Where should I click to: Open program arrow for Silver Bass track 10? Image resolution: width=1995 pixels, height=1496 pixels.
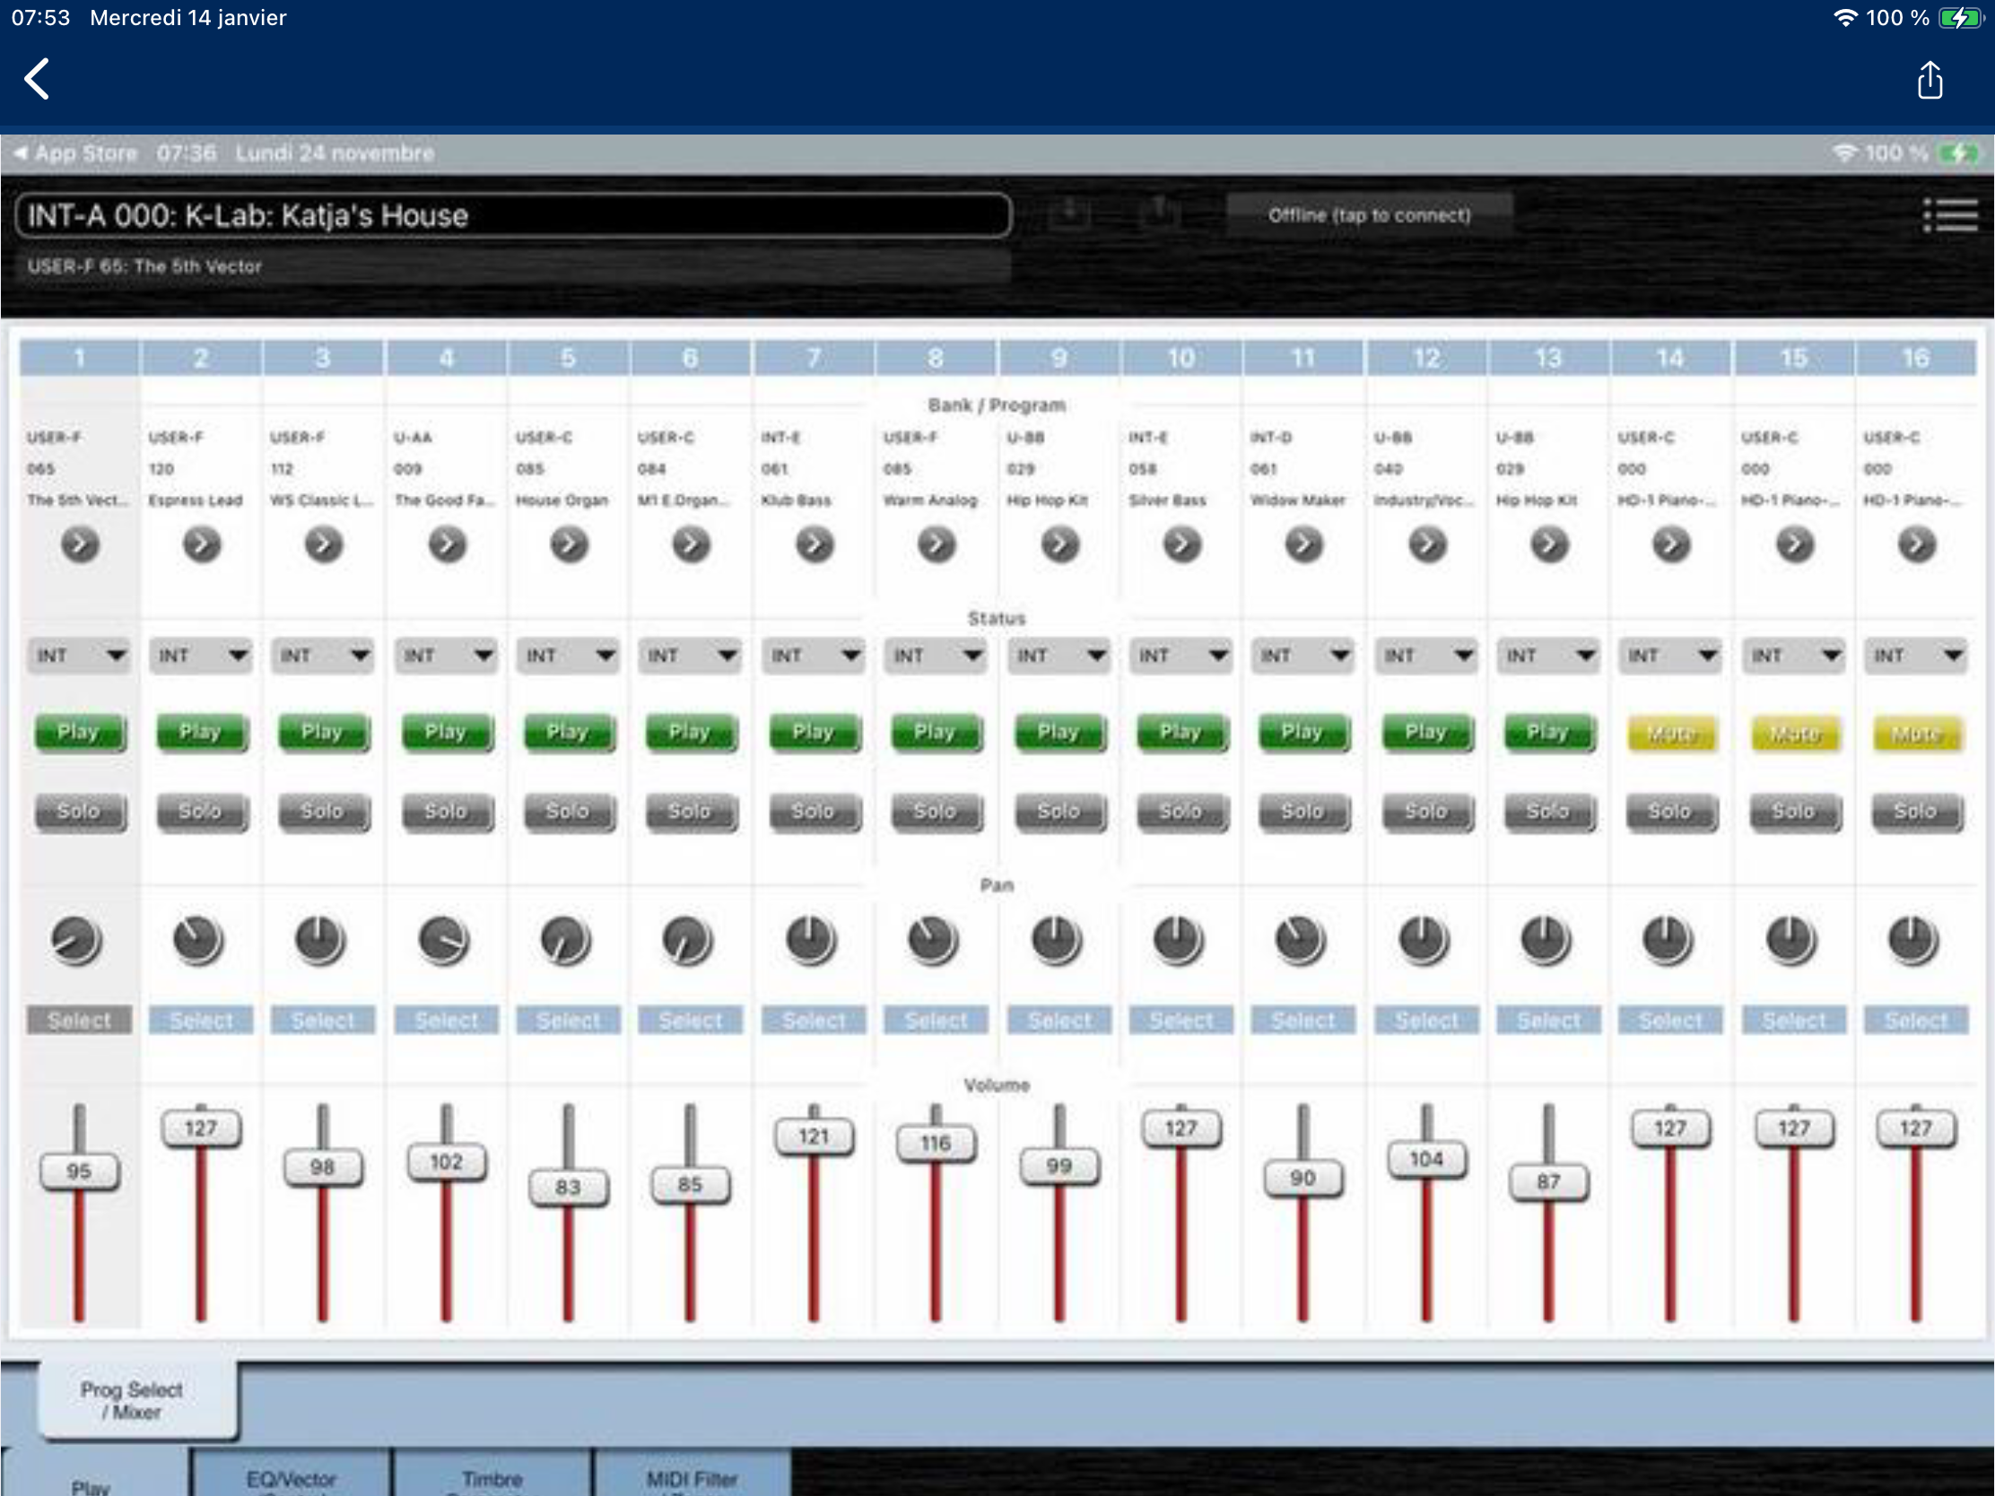coord(1180,544)
